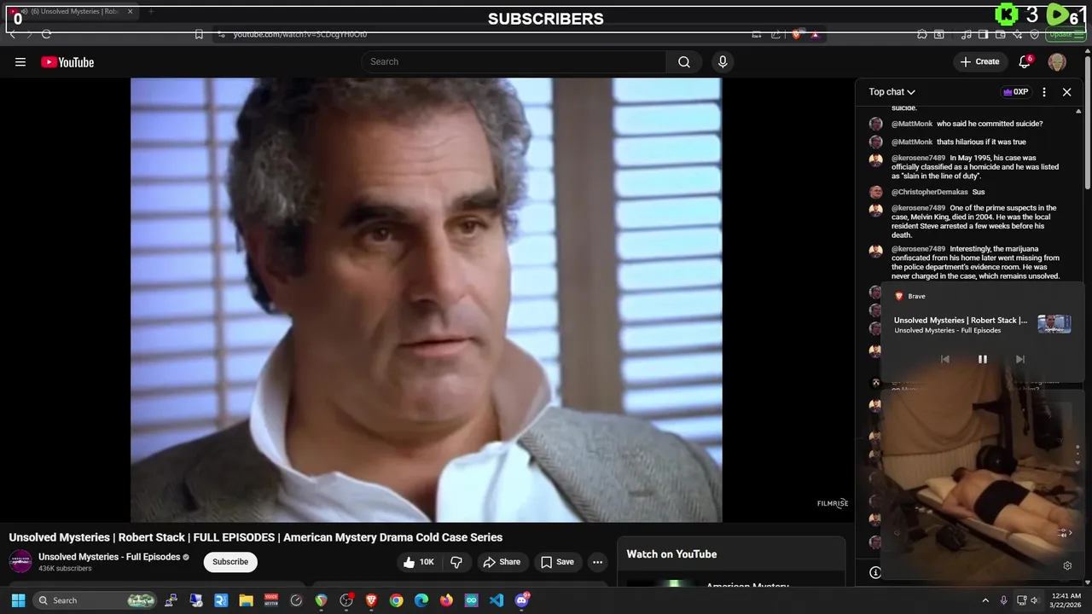The width and height of the screenshot is (1092, 614).
Task: Open Visual Studio Code from the taskbar
Action: 497,600
